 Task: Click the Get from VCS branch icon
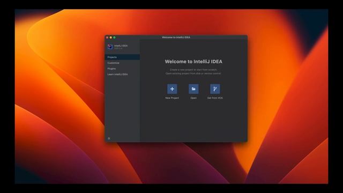pyautogui.click(x=215, y=89)
